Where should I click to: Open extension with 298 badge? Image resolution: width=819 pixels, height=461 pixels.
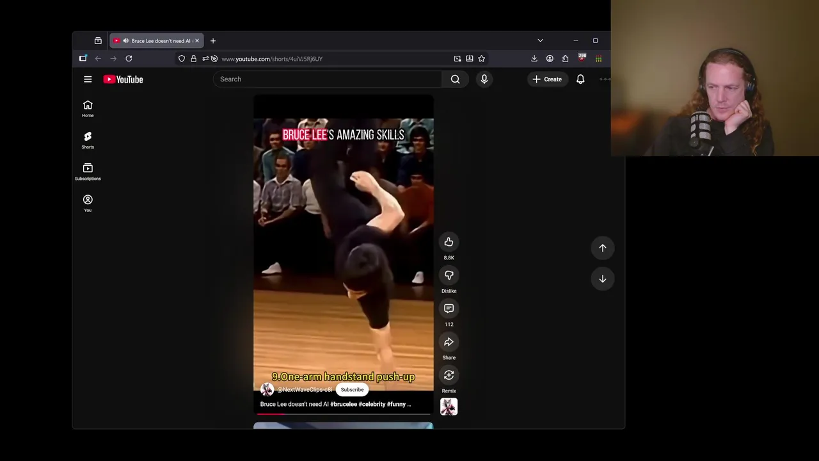tap(582, 58)
